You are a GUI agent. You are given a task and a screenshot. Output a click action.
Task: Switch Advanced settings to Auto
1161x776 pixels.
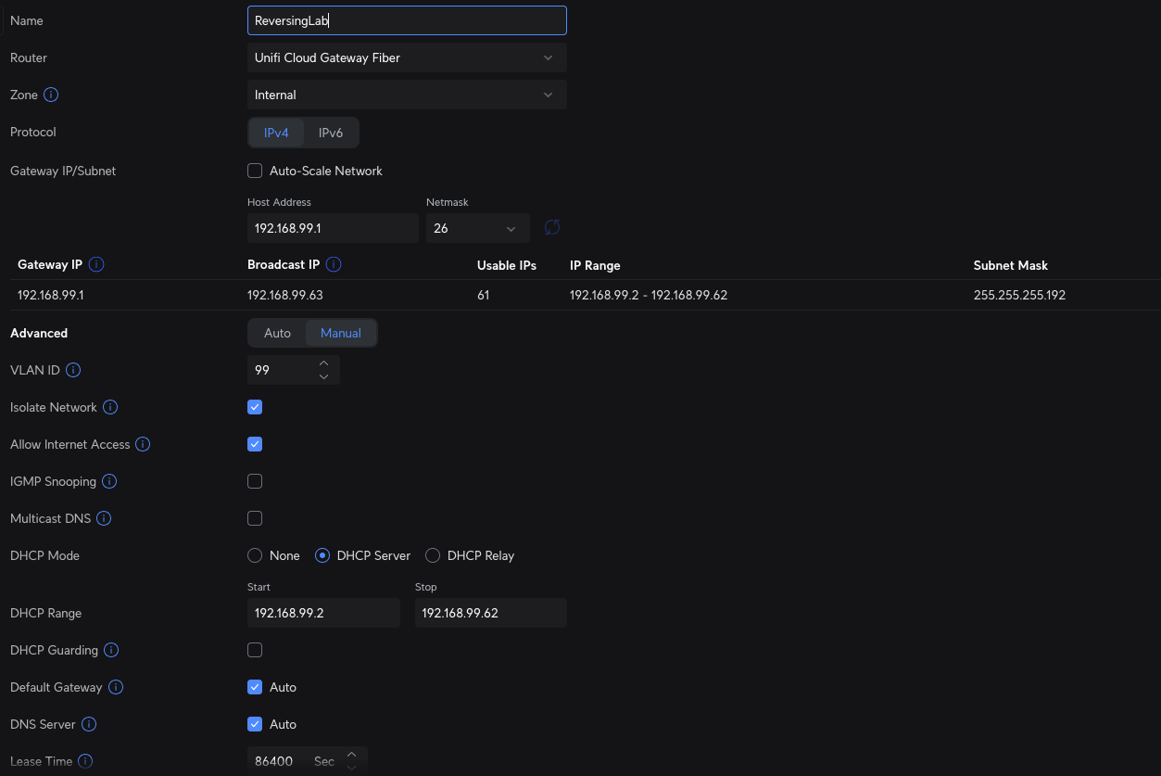point(277,333)
